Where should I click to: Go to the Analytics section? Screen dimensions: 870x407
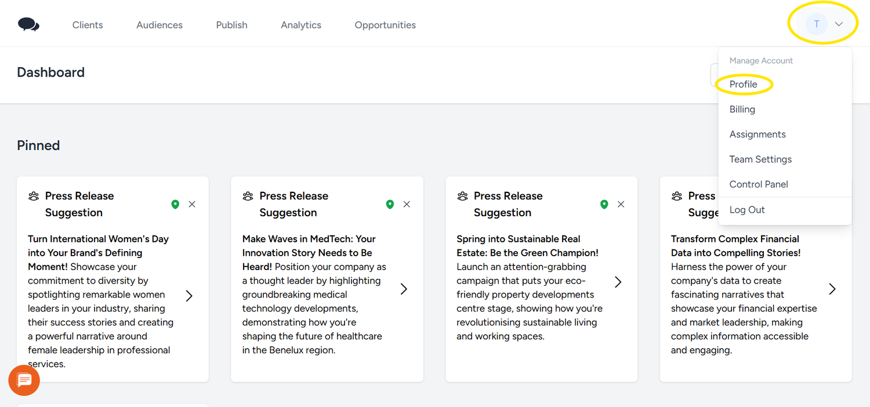click(x=300, y=25)
